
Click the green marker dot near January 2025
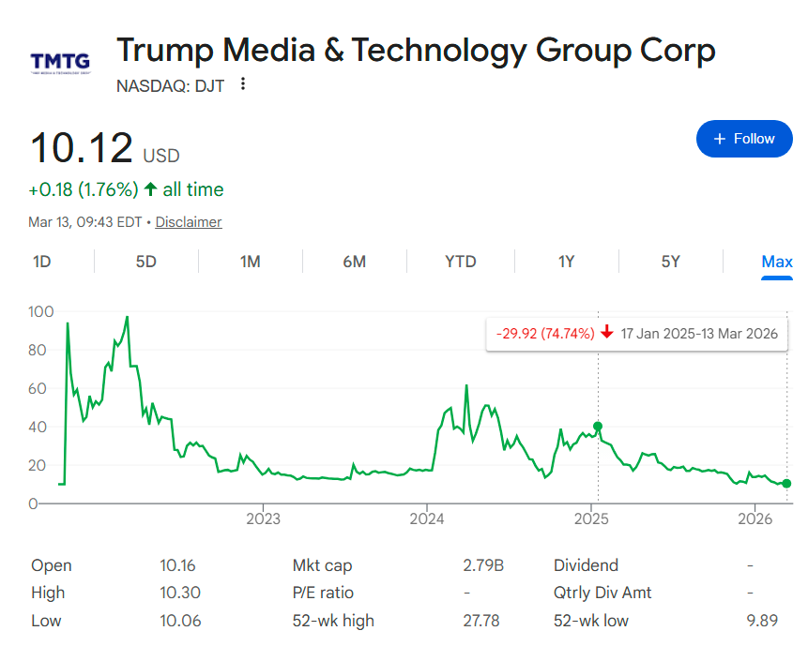tap(597, 427)
